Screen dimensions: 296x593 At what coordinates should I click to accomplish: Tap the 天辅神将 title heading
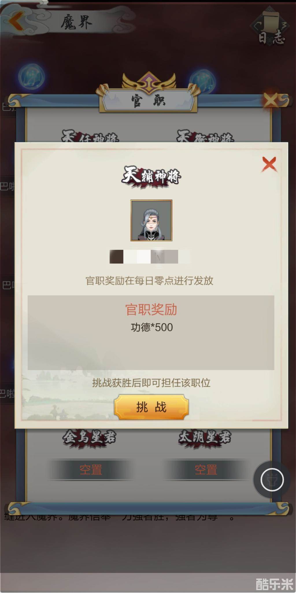coord(151,175)
